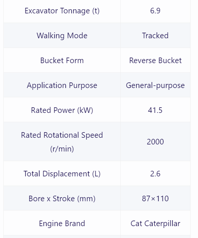
Task: Select the 6.9 tonnage value
Action: coord(155,11)
